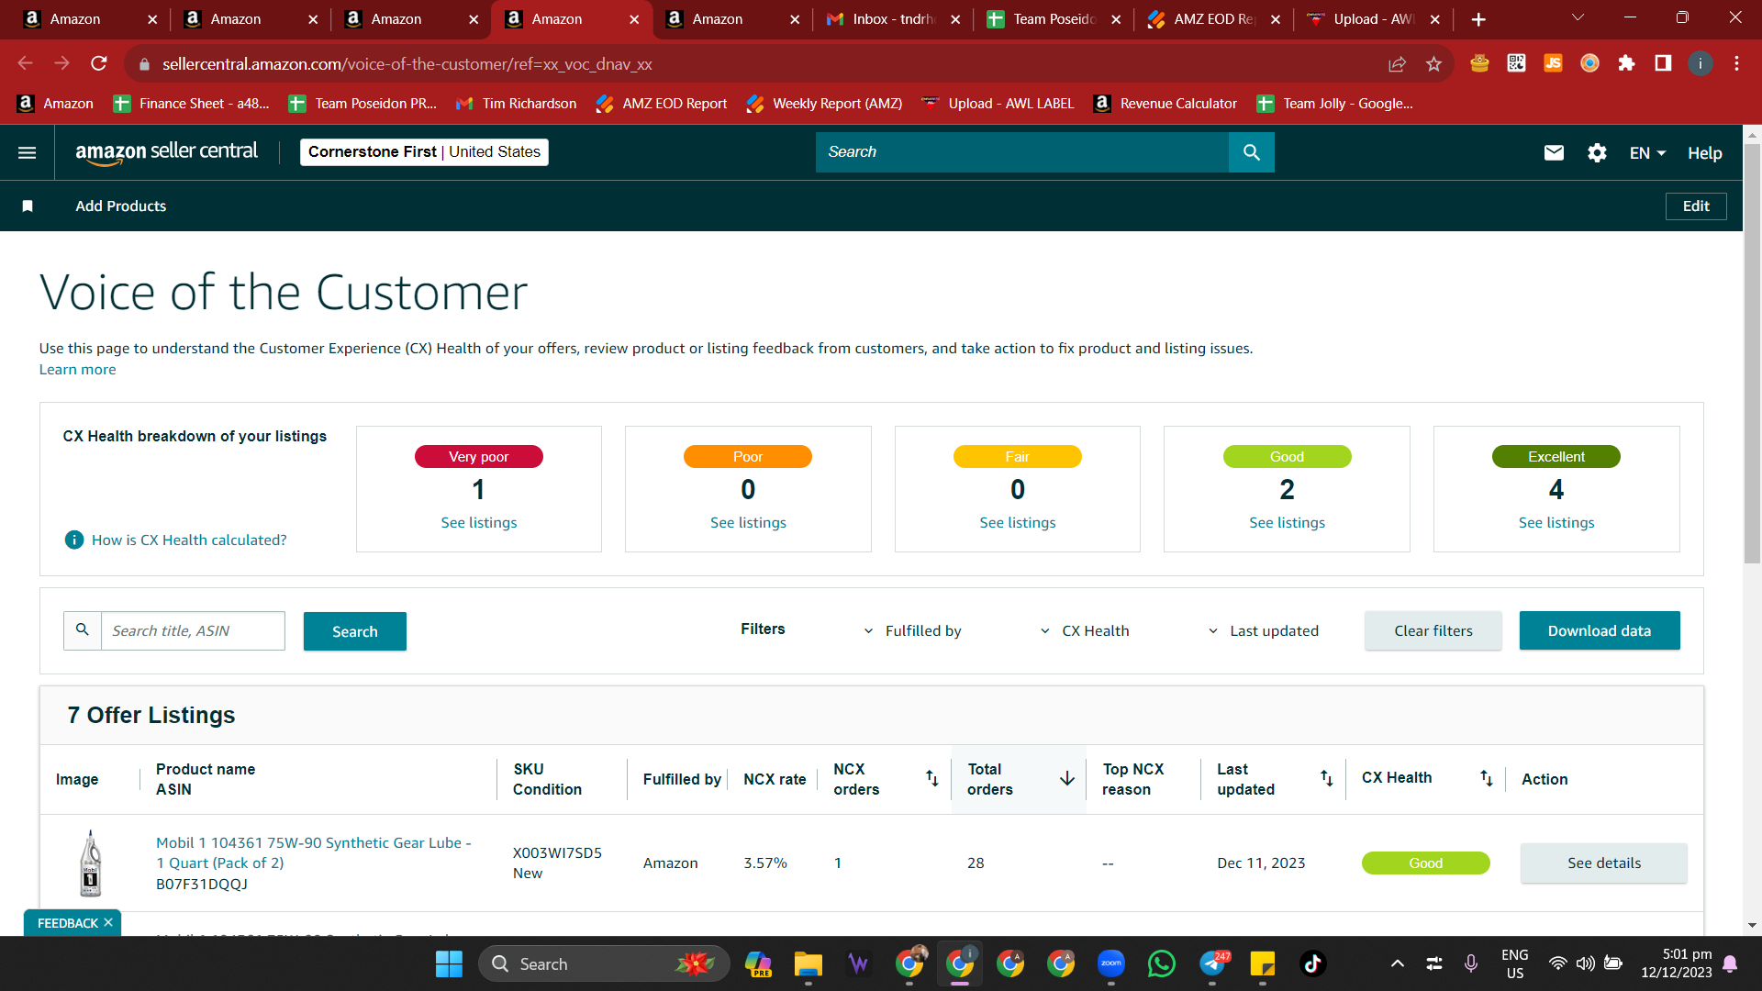Bookmark this page with star icon
Image resolution: width=1762 pixels, height=991 pixels.
pos(1433,63)
